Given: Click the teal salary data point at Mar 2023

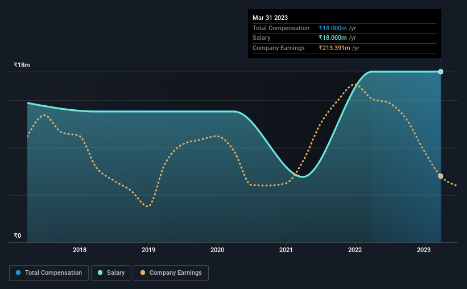Looking at the screenshot, I should coord(441,72).
